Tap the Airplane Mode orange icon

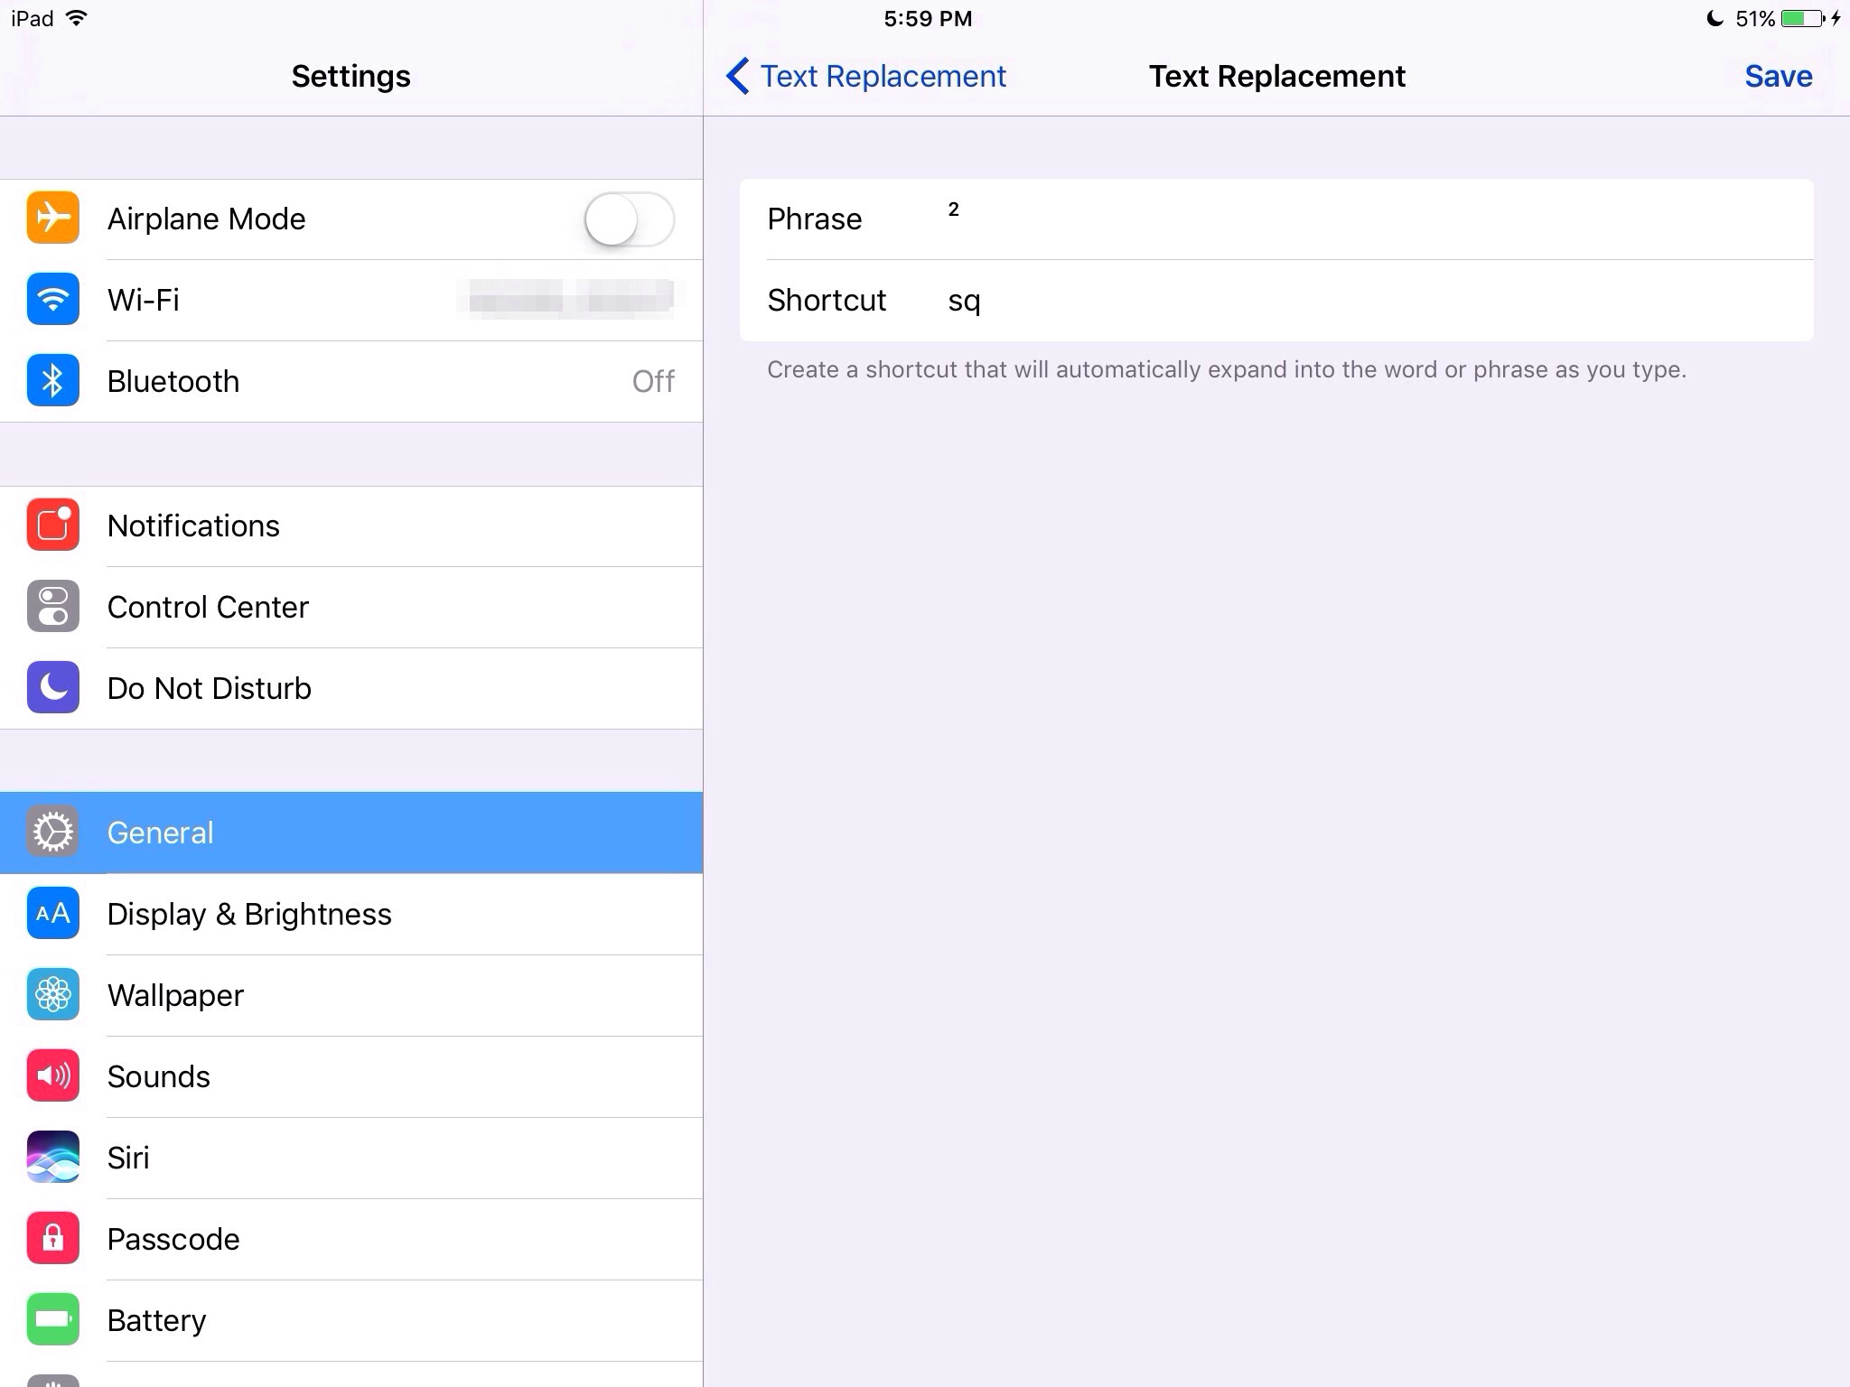[52, 219]
